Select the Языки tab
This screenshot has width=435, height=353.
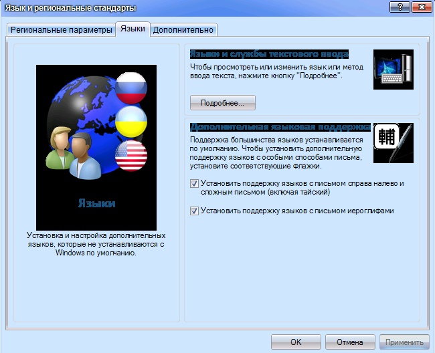pyautogui.click(x=133, y=29)
